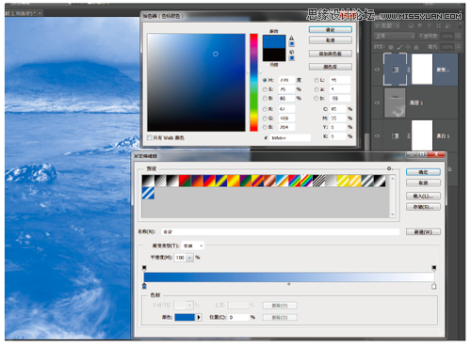This screenshot has width=471, height=347.
Task: Select the violet-to-orange gradient preset
Action: [x=197, y=181]
